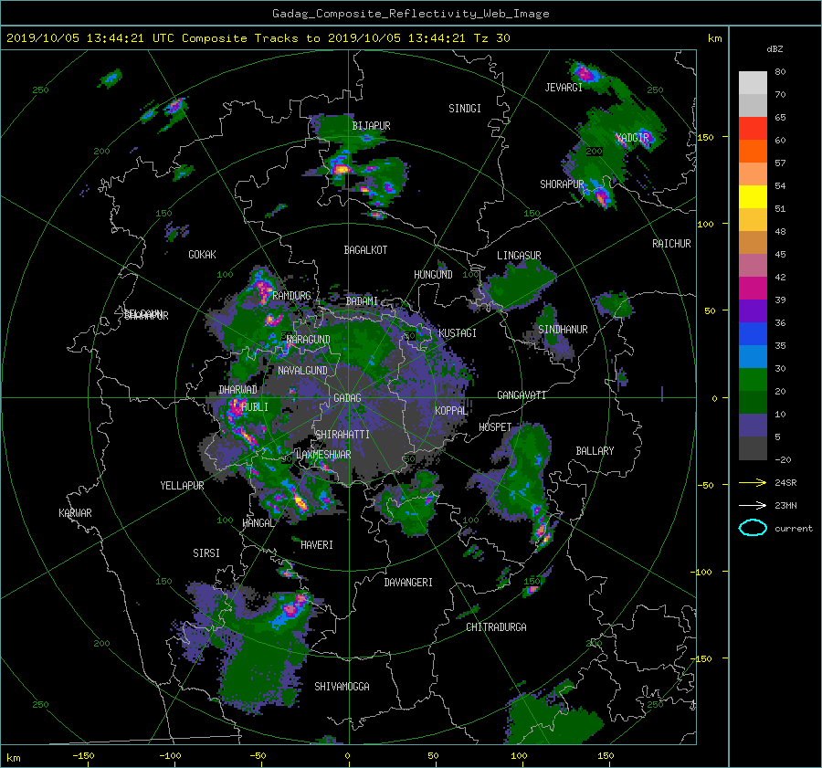Click the SINDGI city label
Screen dimensions: 822x768
pos(465,109)
